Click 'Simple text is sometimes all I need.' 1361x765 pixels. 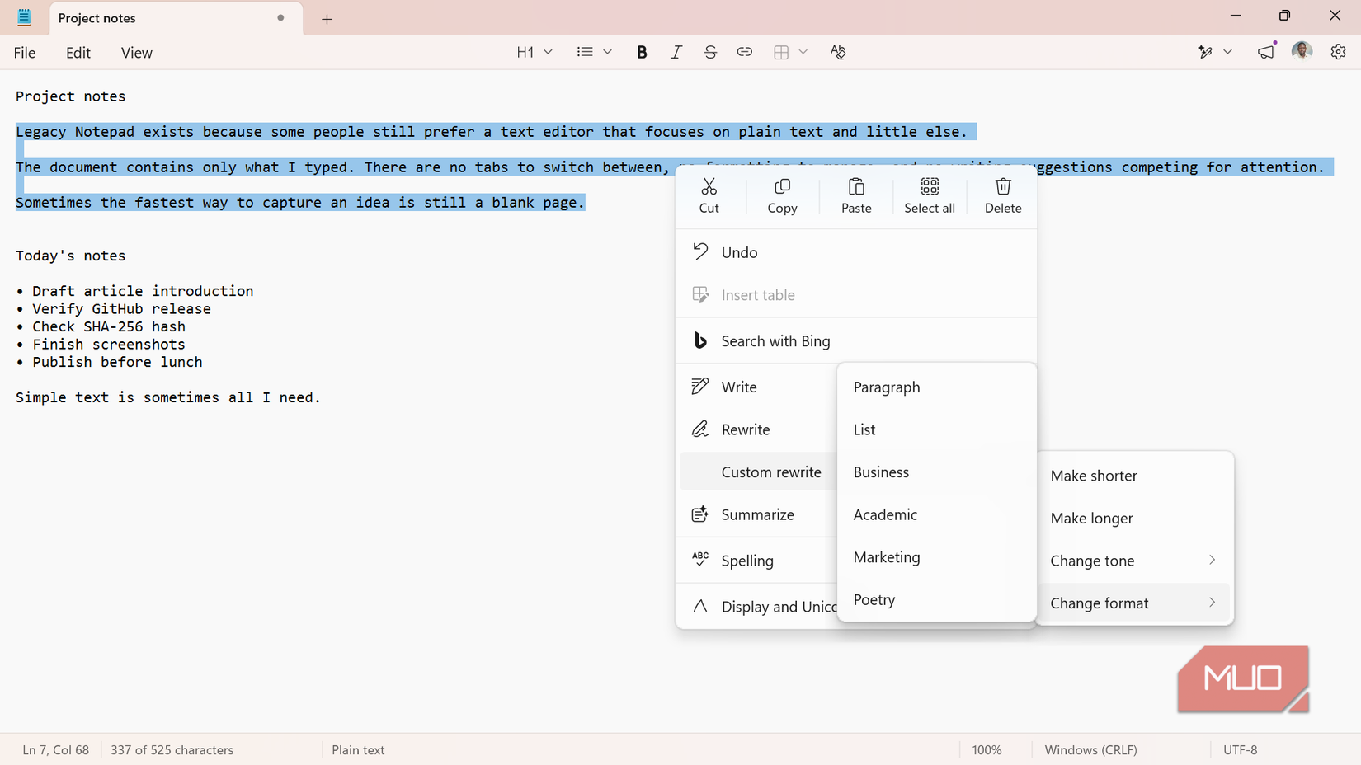tap(168, 397)
